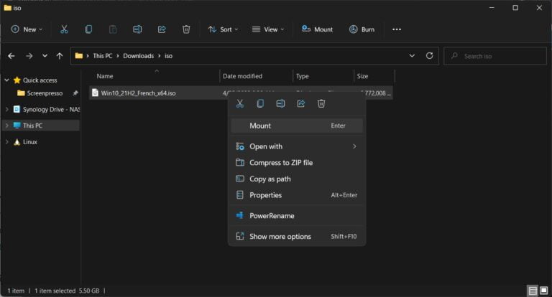The image size is (552, 297).
Task: Click the Delete trash icon in the toolbar
Action: pyautogui.click(x=186, y=29)
